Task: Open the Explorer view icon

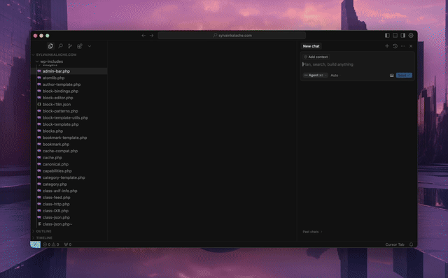Action: point(50,46)
